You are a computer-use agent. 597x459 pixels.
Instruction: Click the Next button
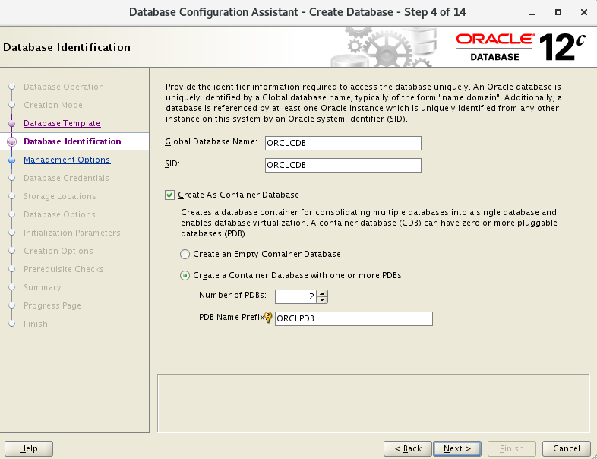point(458,448)
